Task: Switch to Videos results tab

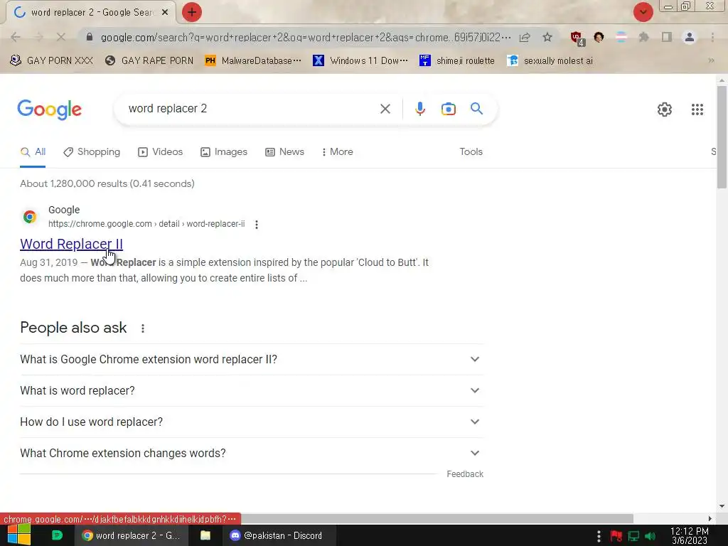Action: [160, 152]
